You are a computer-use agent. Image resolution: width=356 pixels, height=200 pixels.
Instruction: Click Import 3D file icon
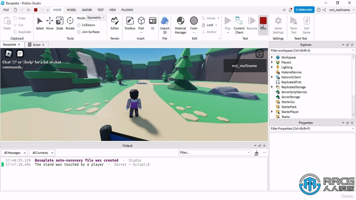coord(165,21)
